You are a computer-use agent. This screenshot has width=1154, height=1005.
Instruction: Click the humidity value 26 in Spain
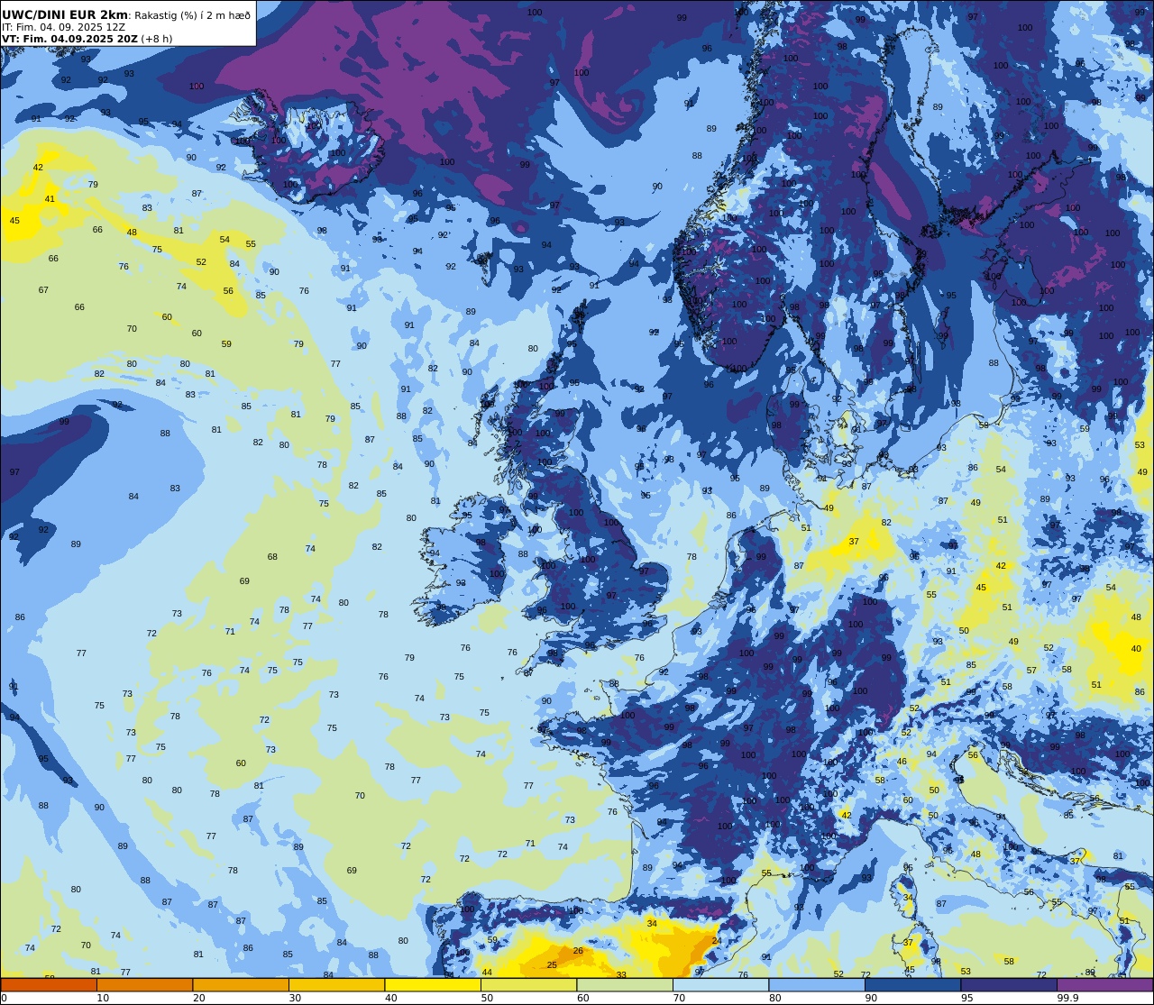578,951
